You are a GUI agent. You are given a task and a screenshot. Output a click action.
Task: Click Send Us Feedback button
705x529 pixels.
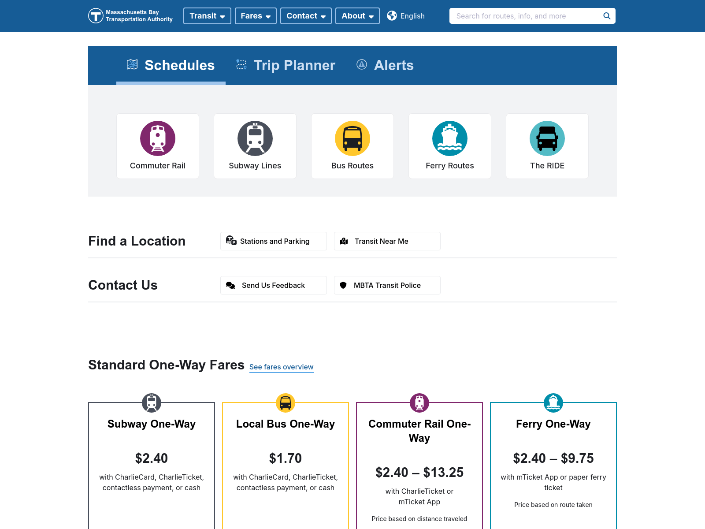click(274, 285)
